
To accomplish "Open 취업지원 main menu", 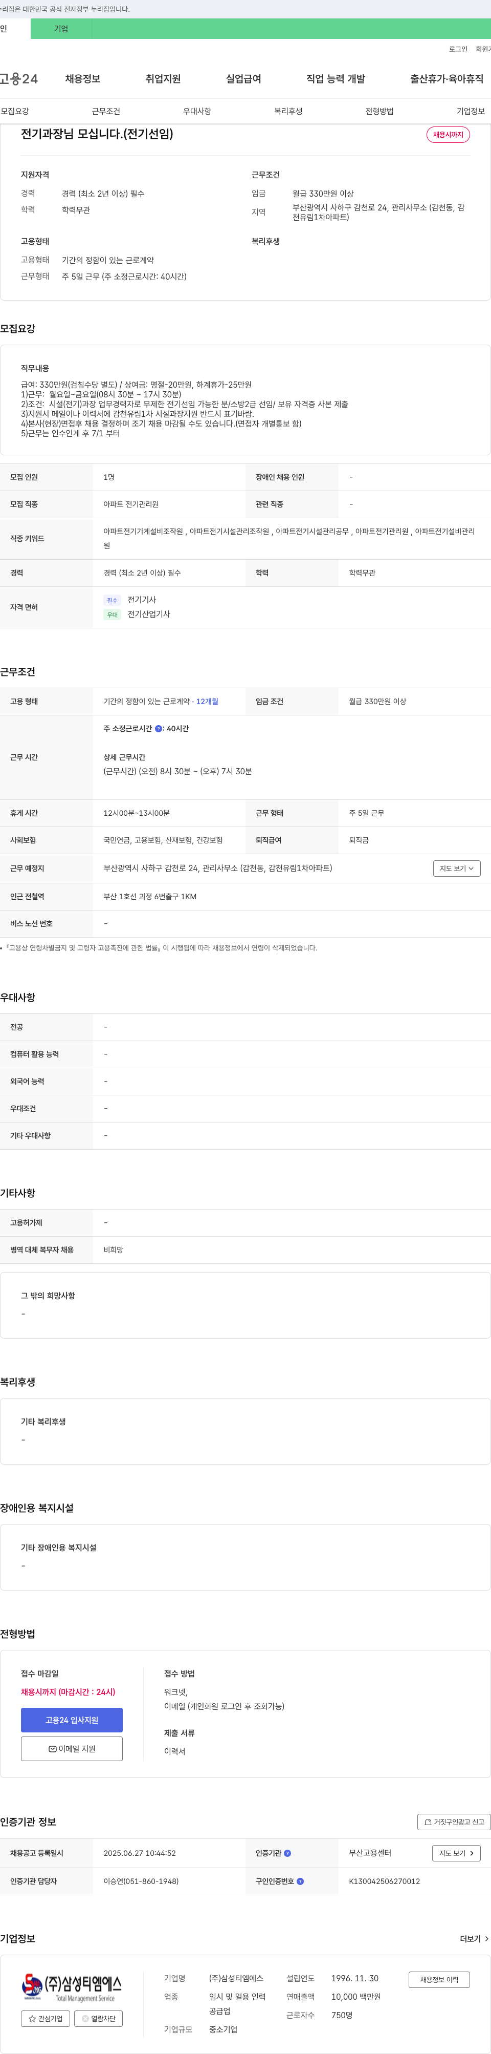I will [163, 79].
